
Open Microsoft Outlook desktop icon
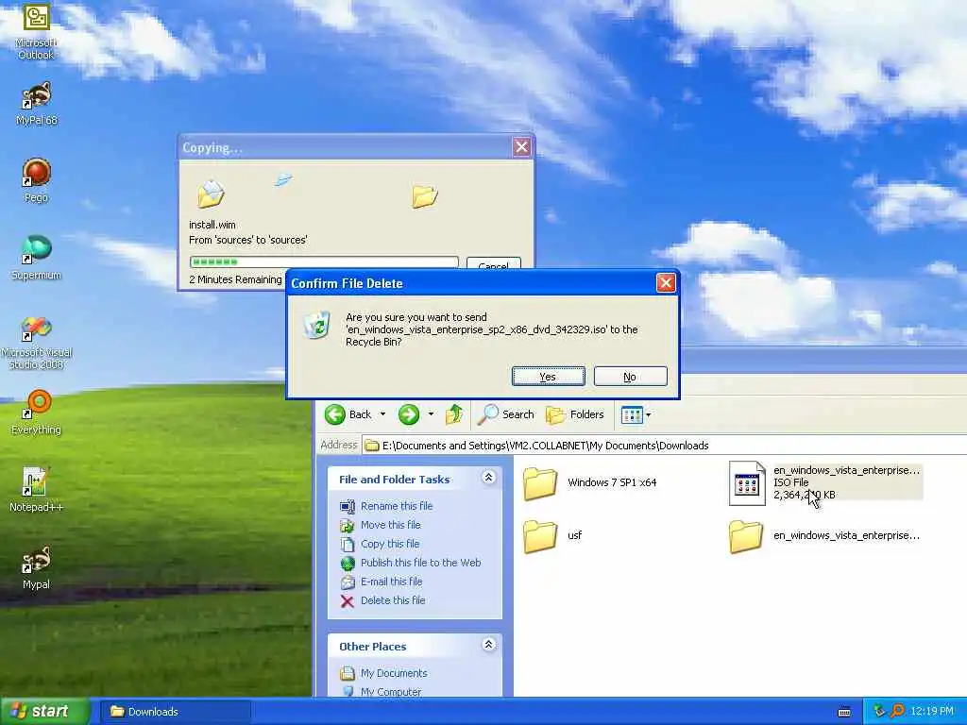click(36, 31)
